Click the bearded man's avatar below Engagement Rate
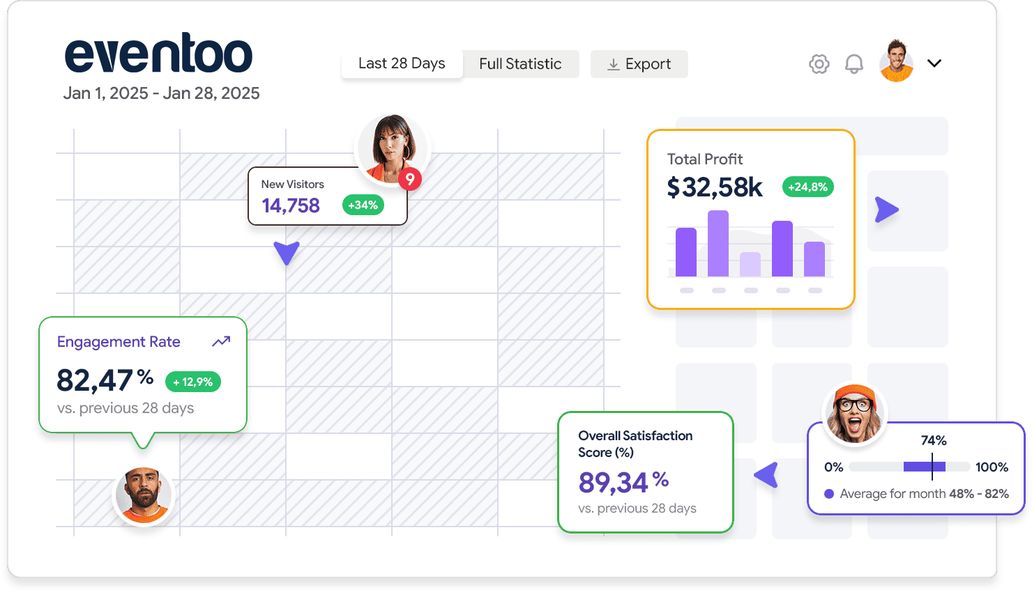 (143, 494)
